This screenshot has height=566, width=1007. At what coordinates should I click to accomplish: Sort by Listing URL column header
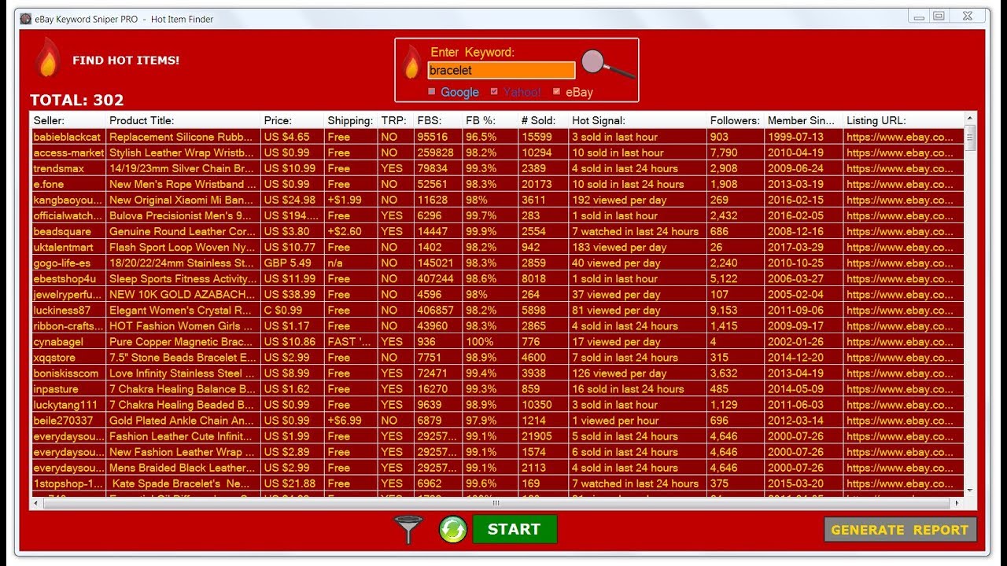(x=903, y=120)
